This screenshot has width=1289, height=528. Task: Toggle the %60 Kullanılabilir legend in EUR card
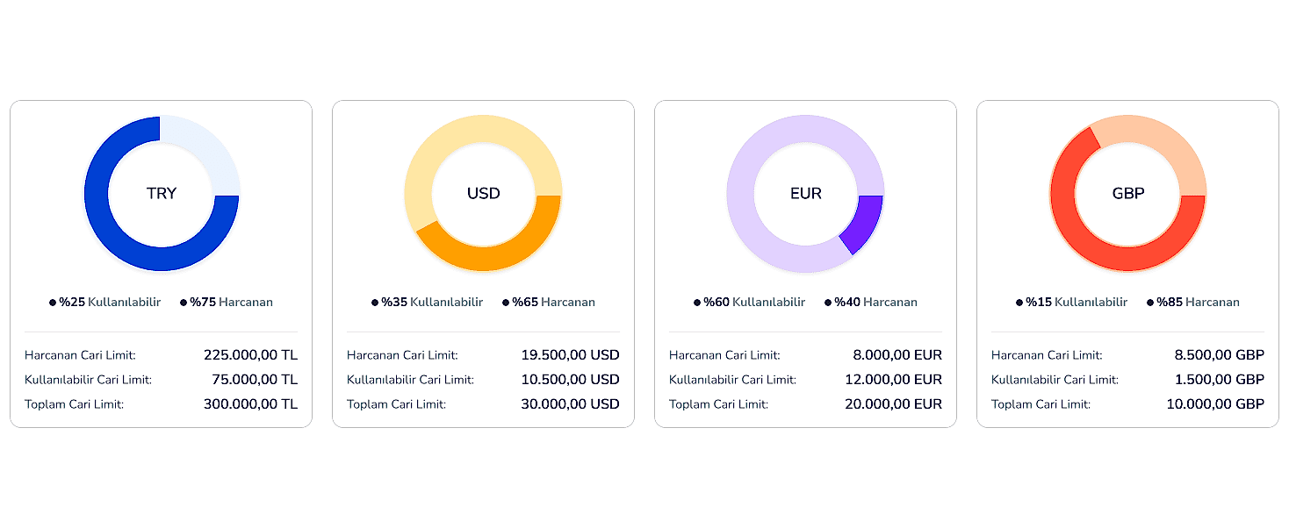[x=750, y=303]
